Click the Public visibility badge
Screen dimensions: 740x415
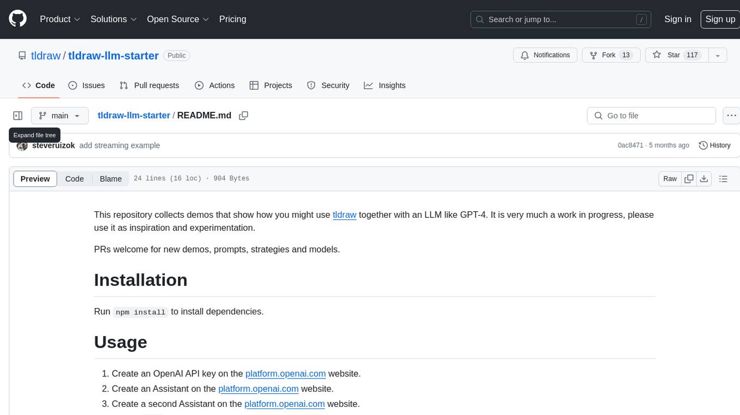click(176, 55)
